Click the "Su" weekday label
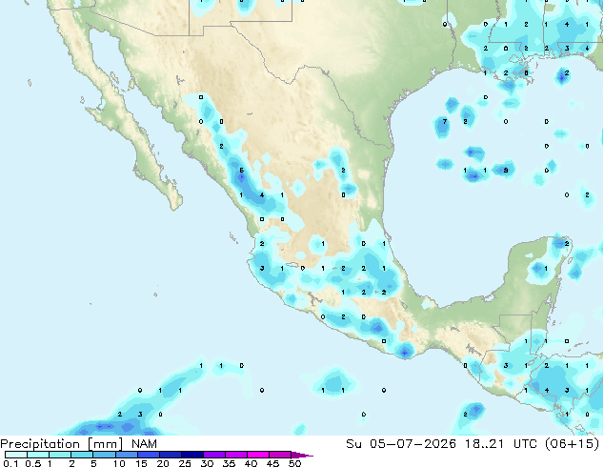This screenshot has width=604, height=467. point(353,444)
